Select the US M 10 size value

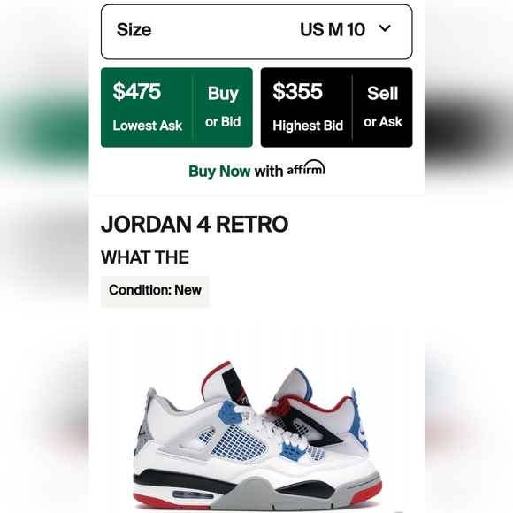(332, 29)
